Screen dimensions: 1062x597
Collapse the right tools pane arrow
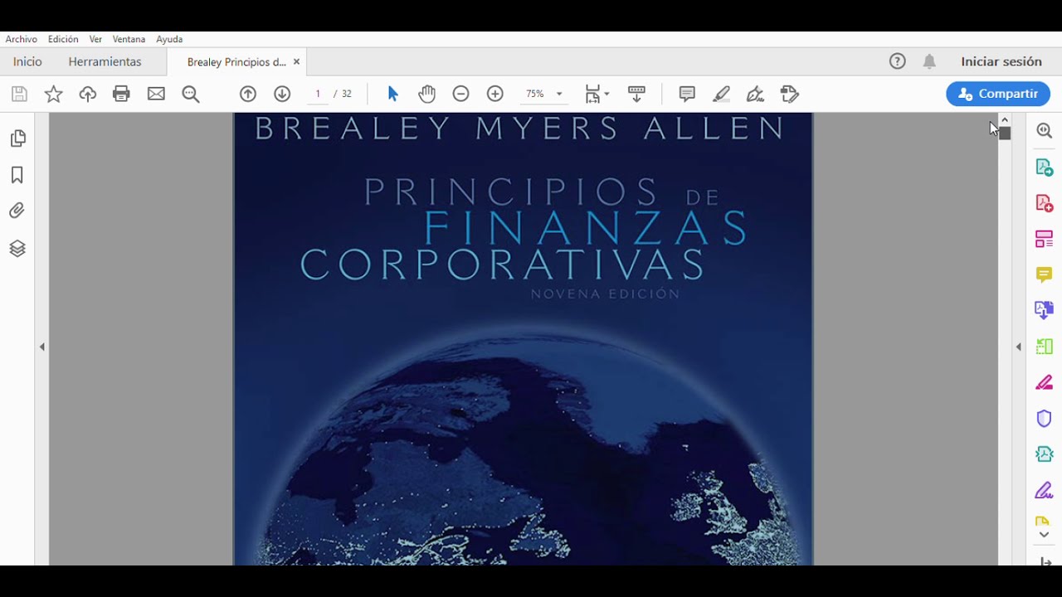click(1019, 347)
